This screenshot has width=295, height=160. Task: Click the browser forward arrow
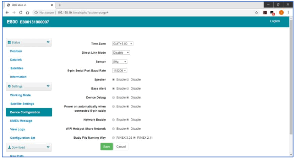pyautogui.click(x=14, y=13)
